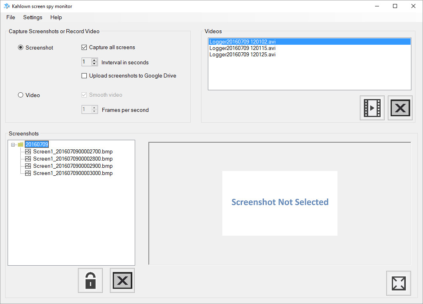This screenshot has height=304, width=423.
Task: Open fullscreen preview with expand arrows icon
Action: click(399, 283)
